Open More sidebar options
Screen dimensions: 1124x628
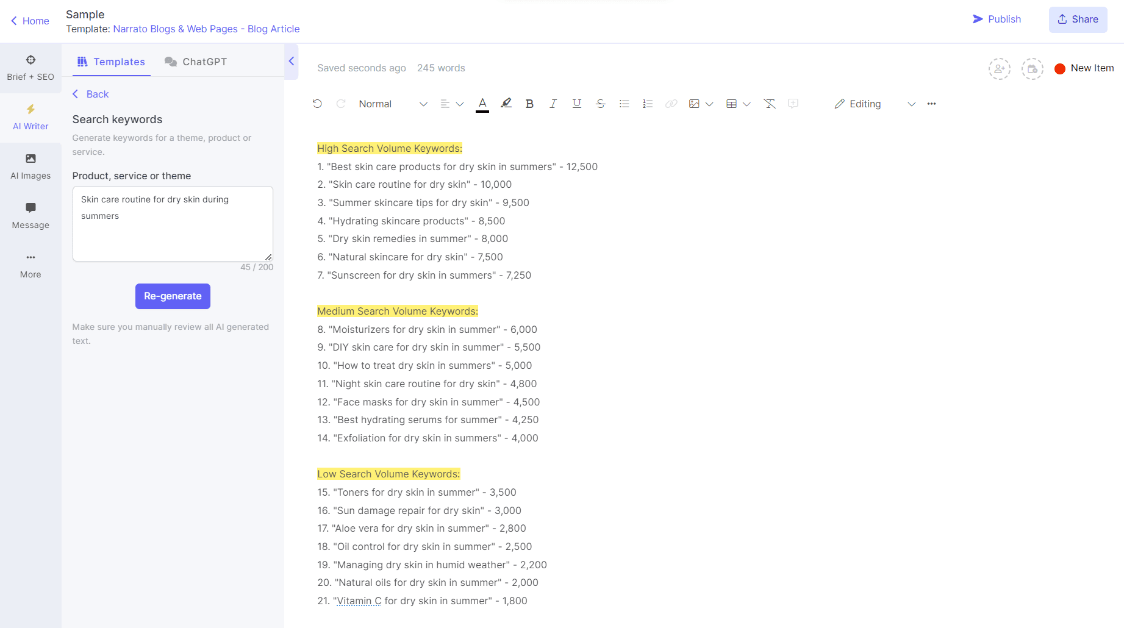tap(30, 265)
